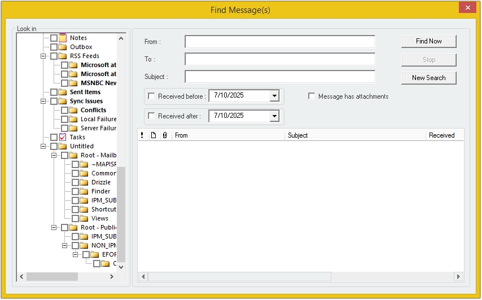Screen dimensions: 482x300
Task: Sort by importance exclamation column icon
Action: pos(142,135)
